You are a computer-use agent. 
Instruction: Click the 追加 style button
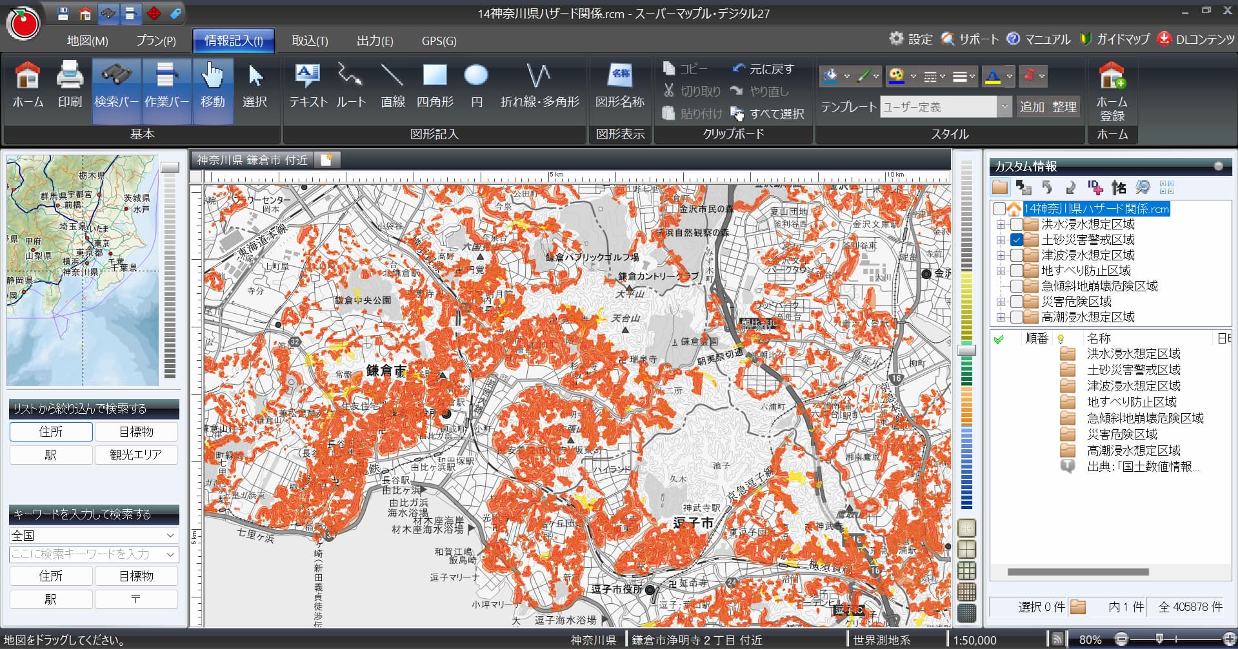click(x=1032, y=107)
